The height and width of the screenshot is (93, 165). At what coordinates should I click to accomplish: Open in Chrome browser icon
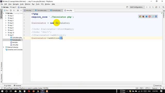click(x=140, y=17)
